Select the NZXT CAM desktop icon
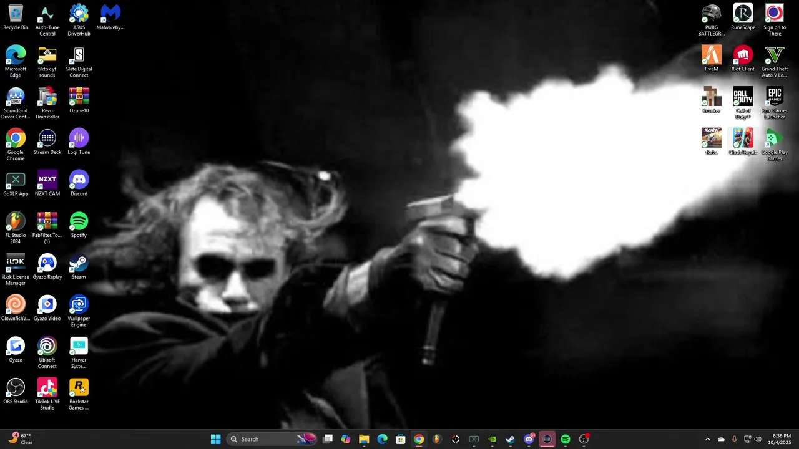 47,184
